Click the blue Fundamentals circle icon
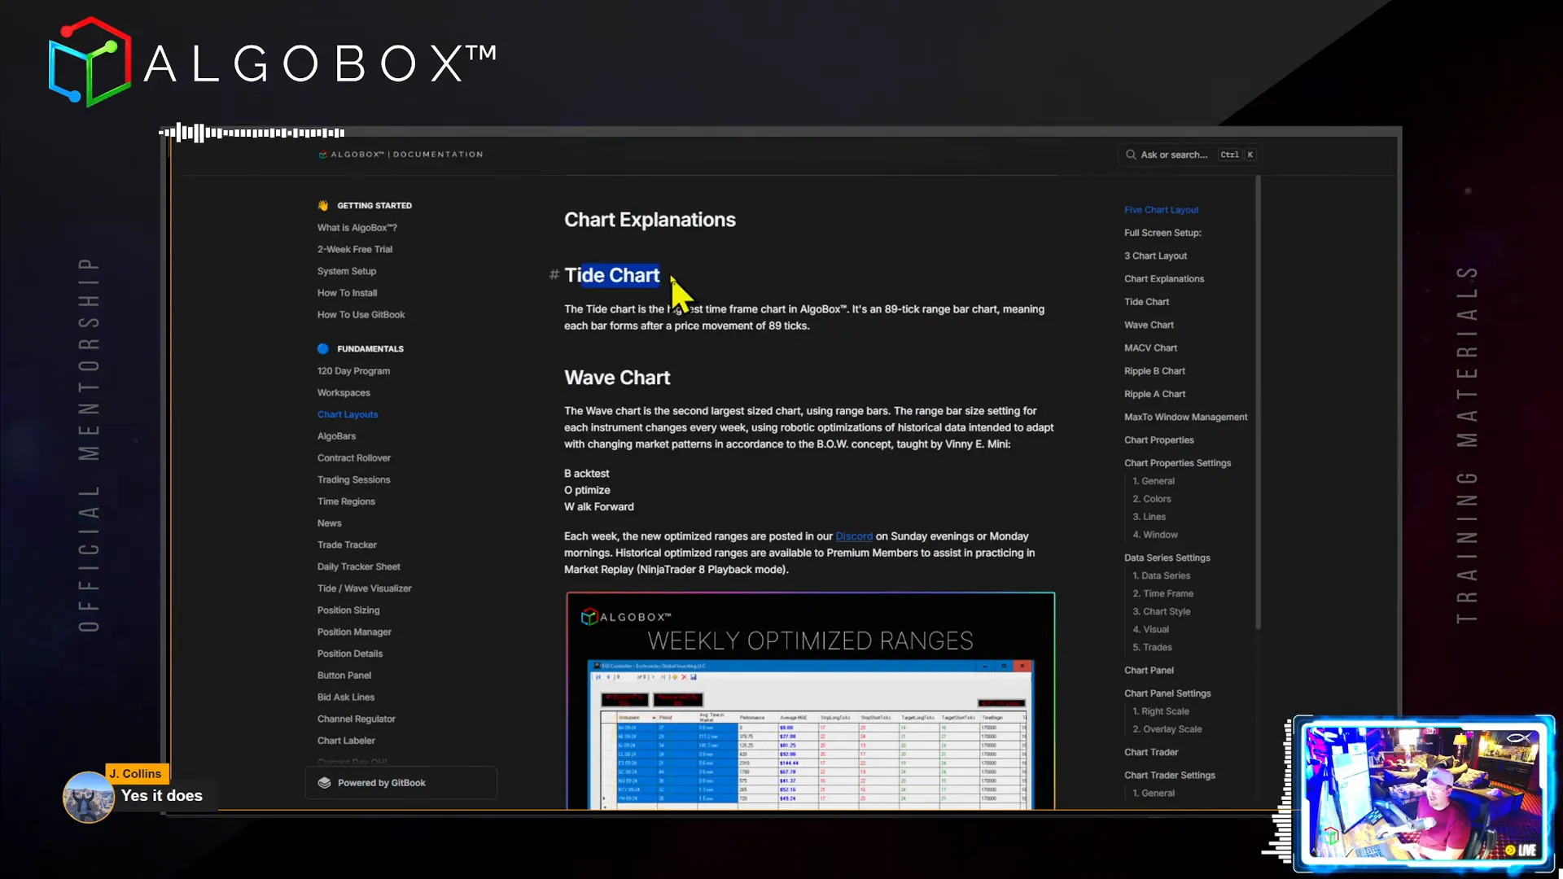The width and height of the screenshot is (1563, 879). (x=323, y=349)
